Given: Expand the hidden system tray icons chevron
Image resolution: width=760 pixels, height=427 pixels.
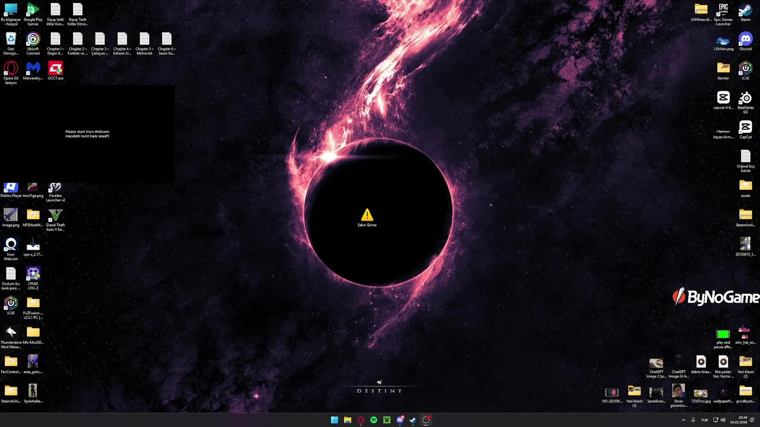Looking at the screenshot, I should [x=683, y=420].
